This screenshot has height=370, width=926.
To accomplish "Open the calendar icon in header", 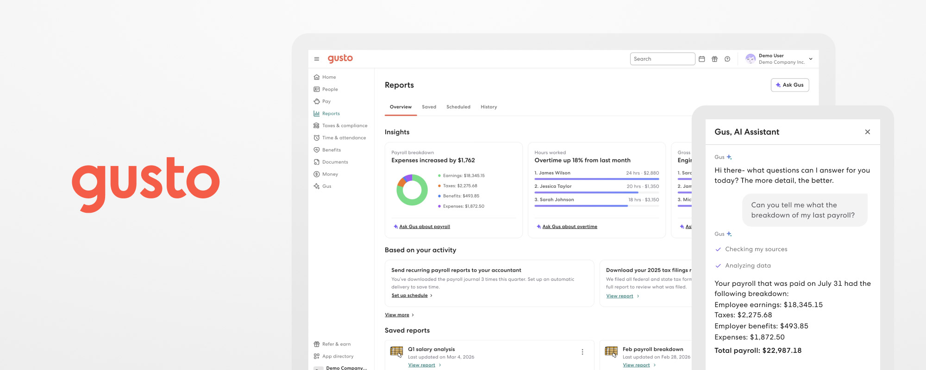I will click(702, 59).
